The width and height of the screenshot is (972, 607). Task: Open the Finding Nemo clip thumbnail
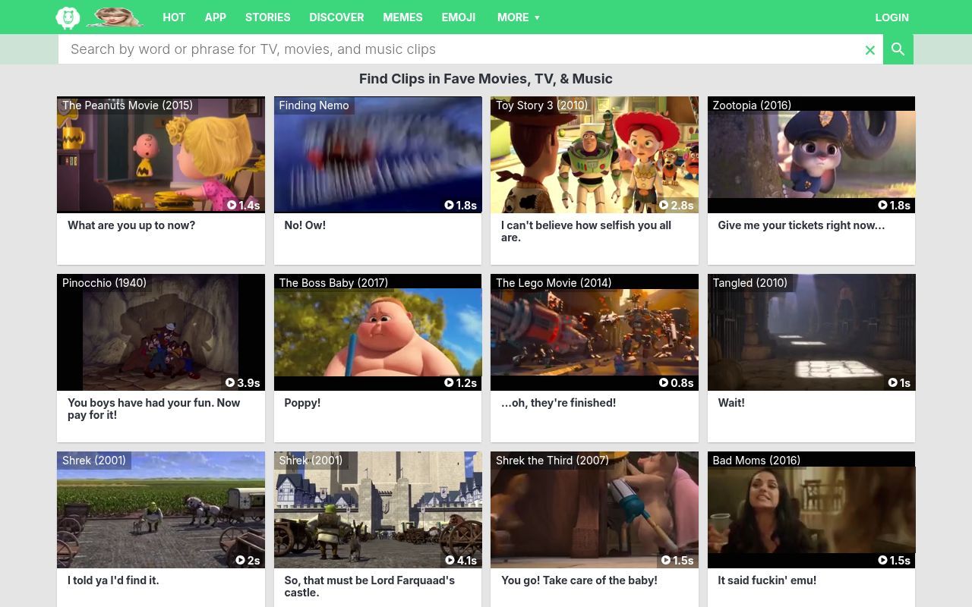point(378,155)
